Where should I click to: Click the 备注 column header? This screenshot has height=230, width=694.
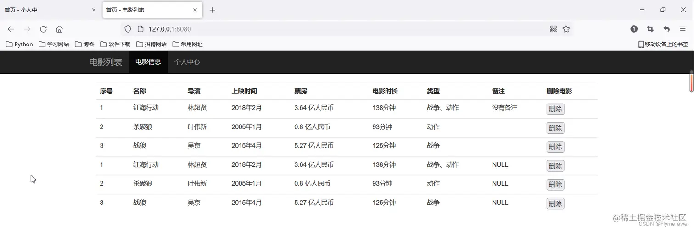[498, 91]
